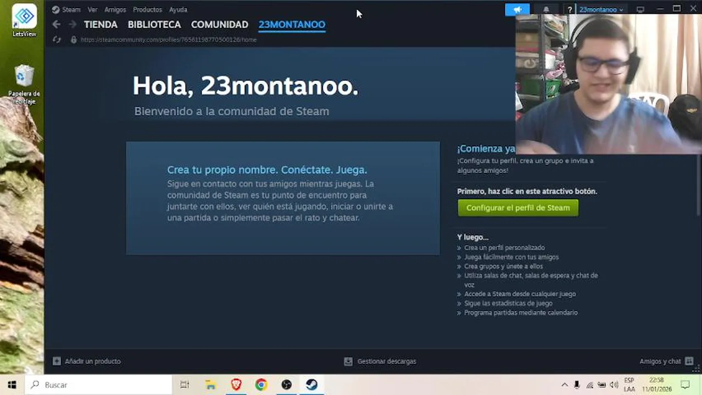Open the Ayuda menu
This screenshot has height=395, width=702.
[x=178, y=9]
